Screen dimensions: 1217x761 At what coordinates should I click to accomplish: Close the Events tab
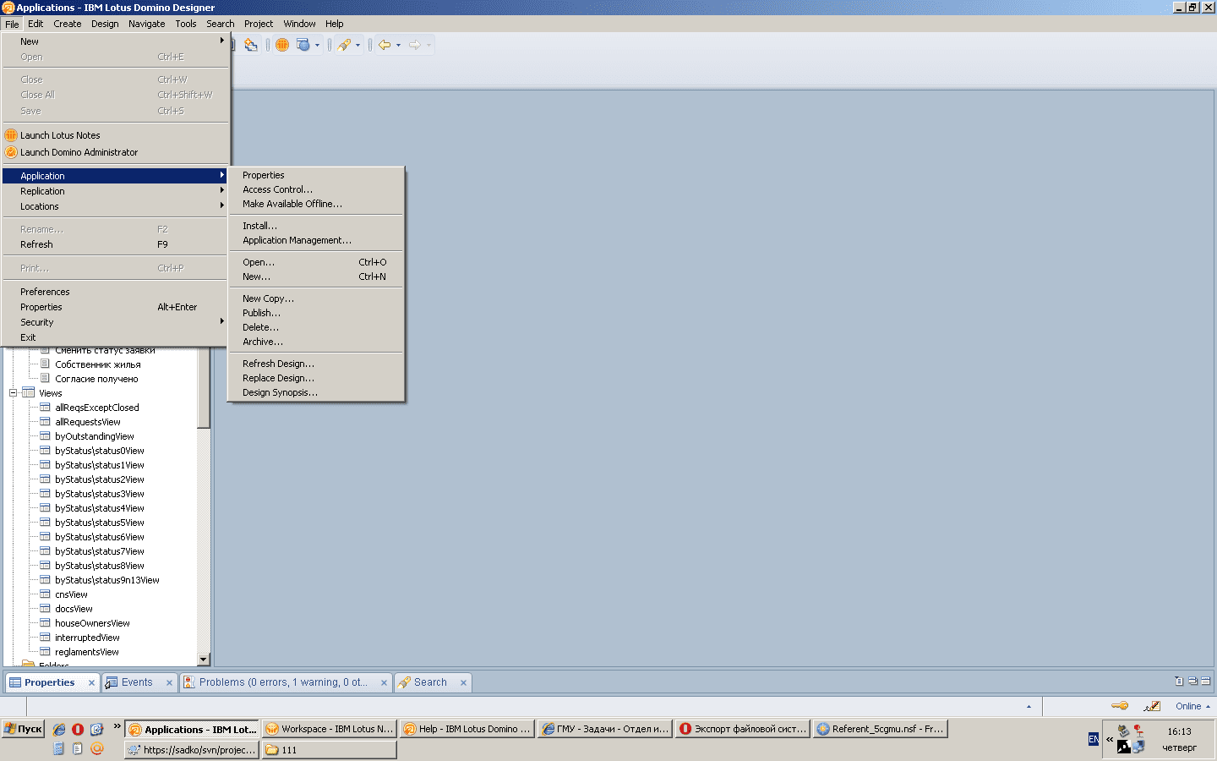pos(169,683)
